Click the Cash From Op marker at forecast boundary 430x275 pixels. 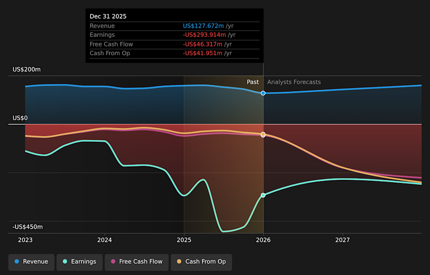(263, 134)
